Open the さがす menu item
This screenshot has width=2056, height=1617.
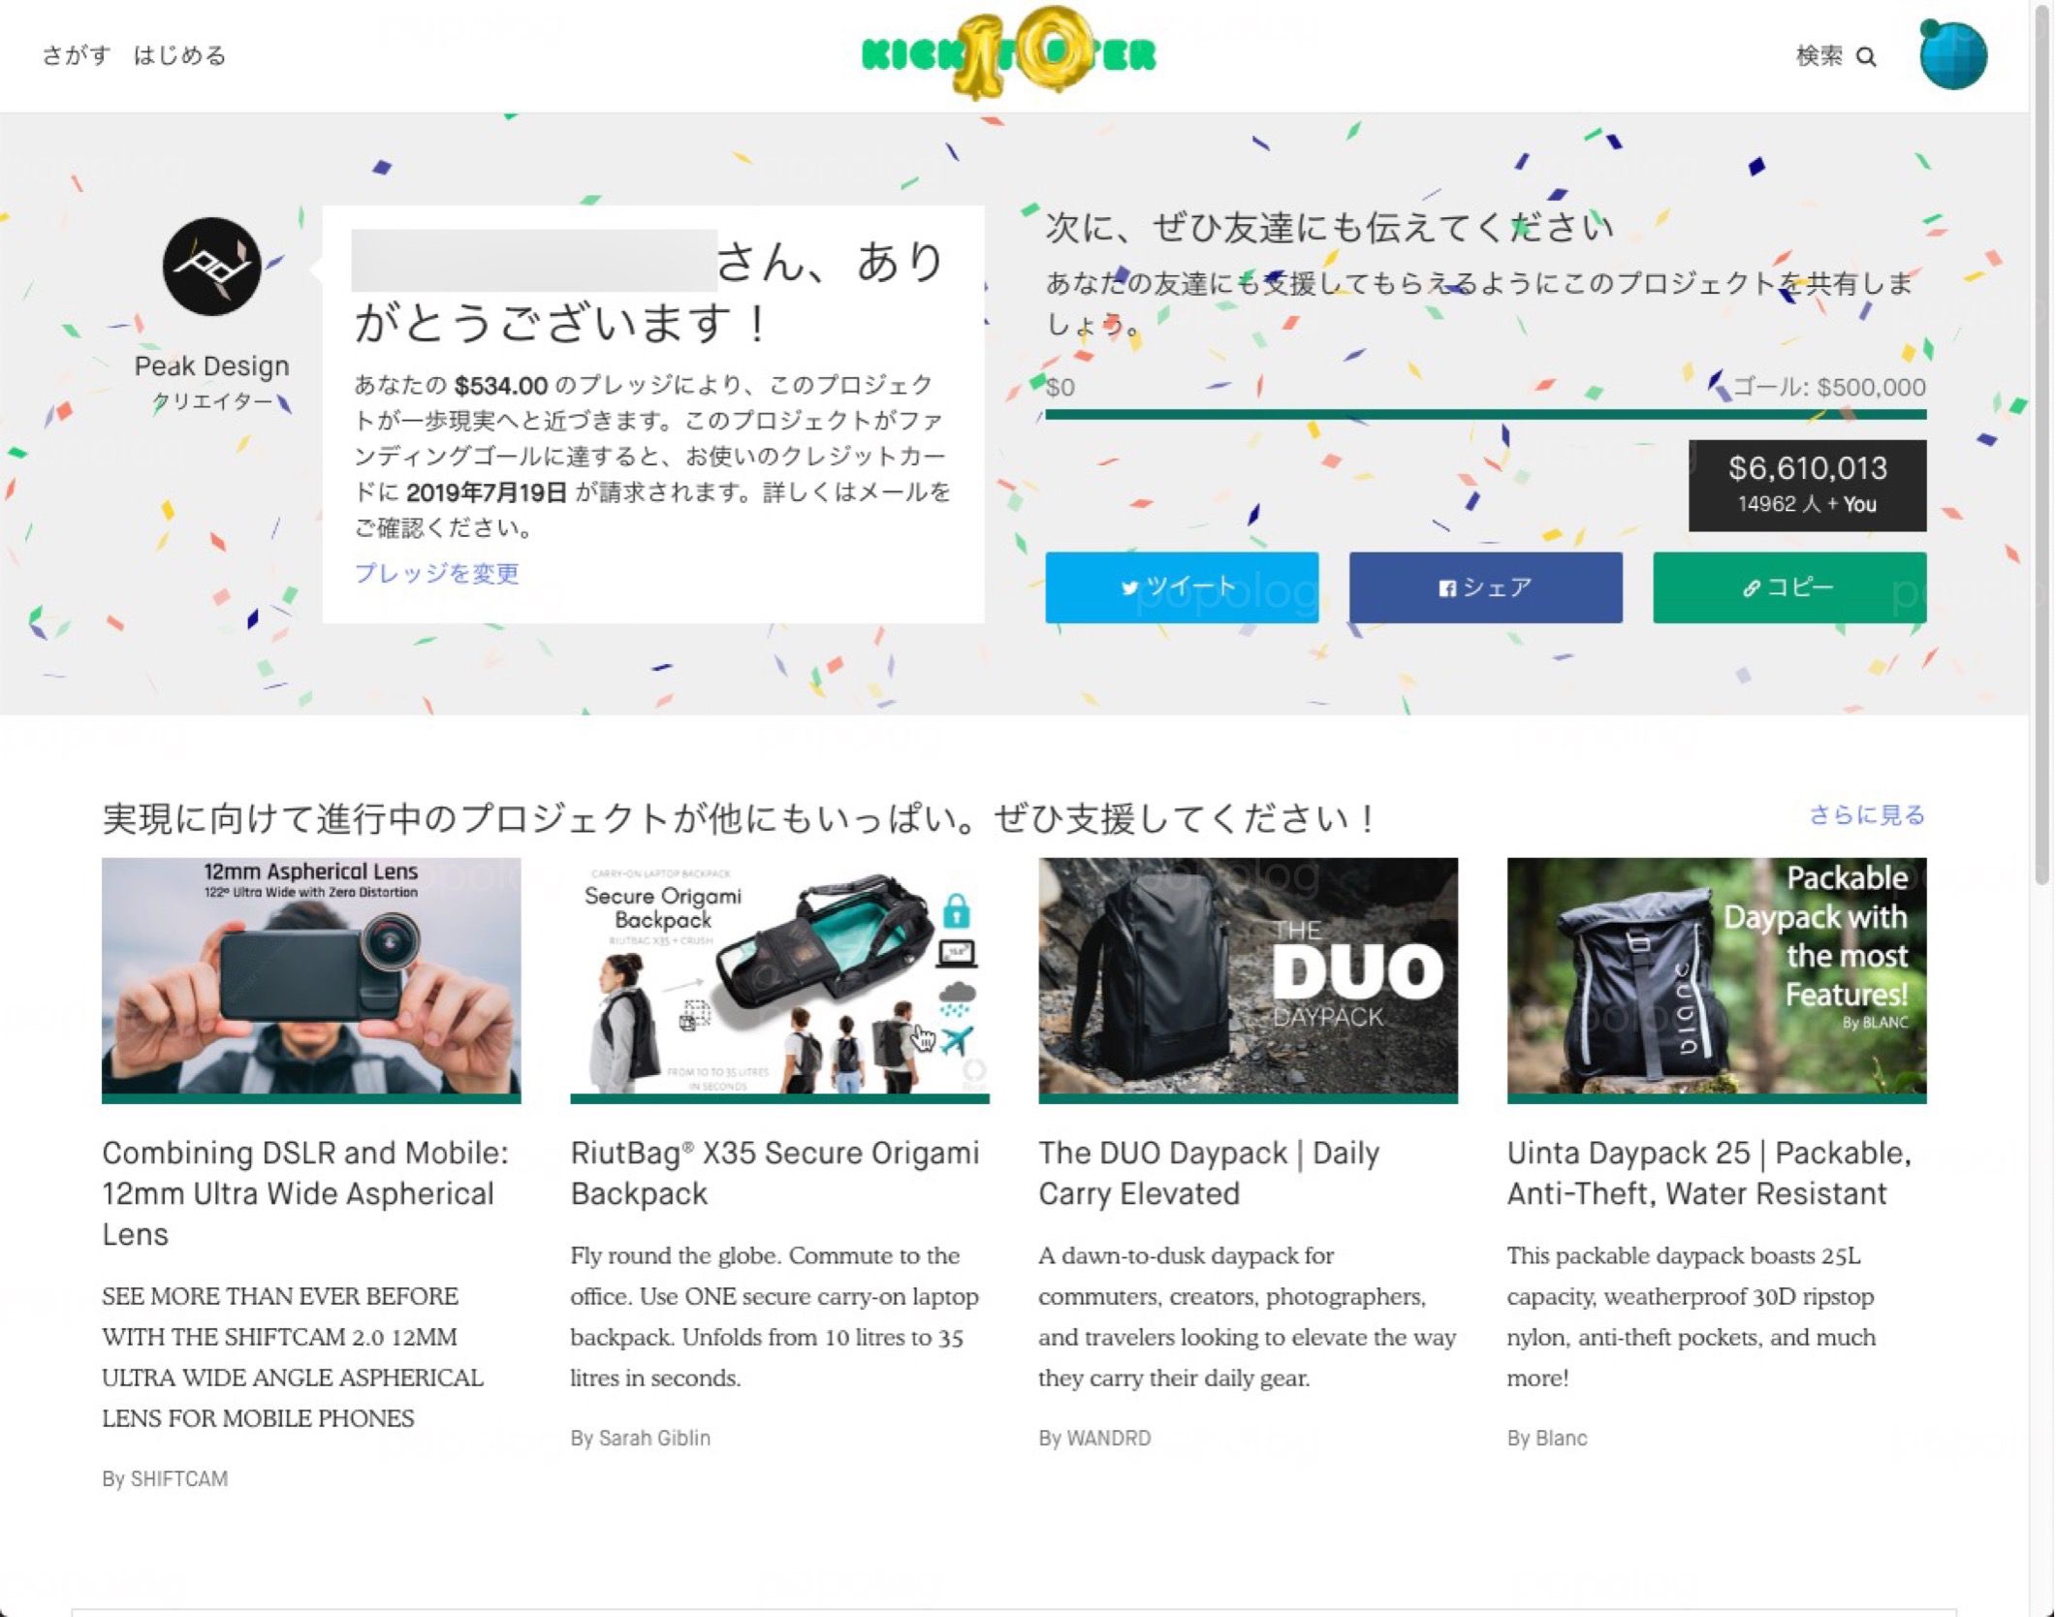(76, 55)
